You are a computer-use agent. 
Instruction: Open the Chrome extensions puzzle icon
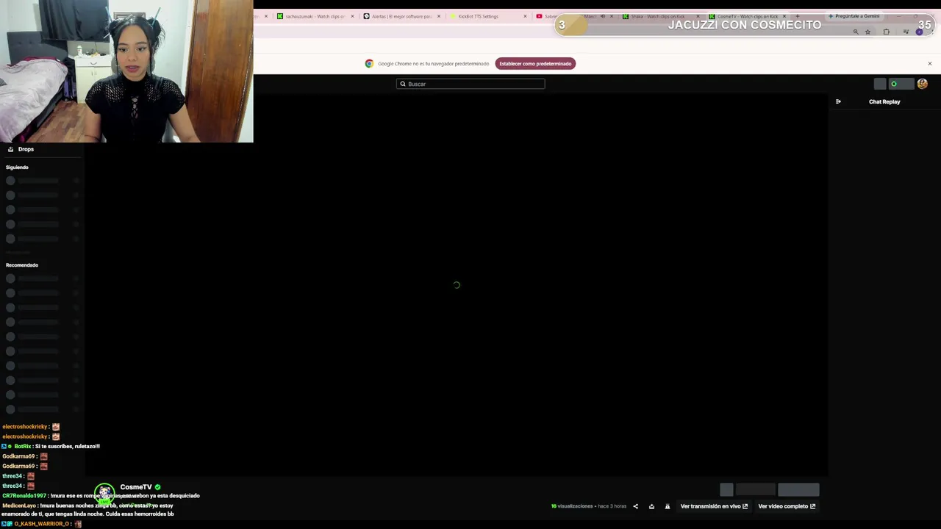[886, 32]
